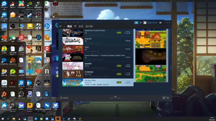The height and width of the screenshot is (121, 216).
Task: Open the GeForce Experience desktop shortcut
Action: point(30,5)
